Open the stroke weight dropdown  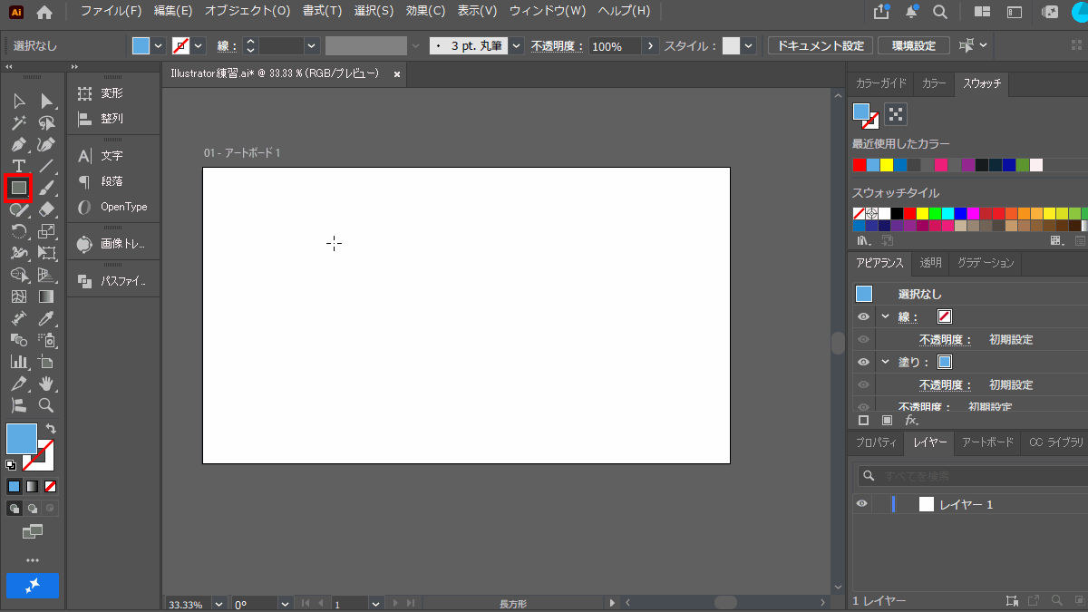(x=312, y=46)
